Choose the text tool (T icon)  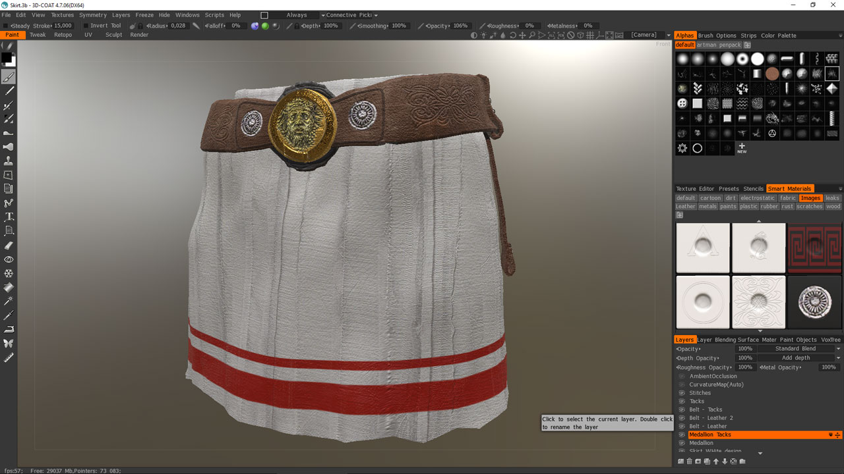tap(9, 217)
